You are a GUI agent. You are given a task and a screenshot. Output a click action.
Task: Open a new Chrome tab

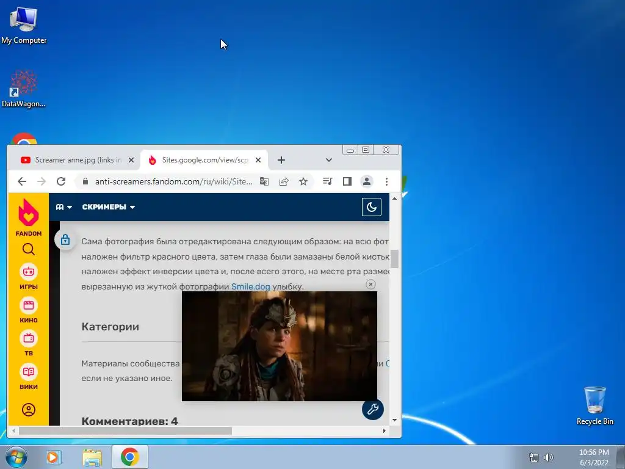[x=281, y=160]
